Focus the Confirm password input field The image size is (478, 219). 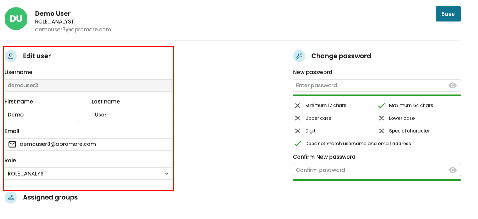[x=369, y=170]
